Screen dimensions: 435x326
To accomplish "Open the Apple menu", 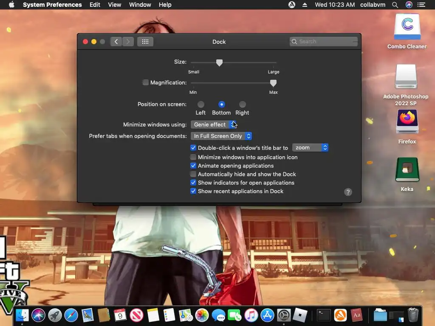I will (x=11, y=5).
